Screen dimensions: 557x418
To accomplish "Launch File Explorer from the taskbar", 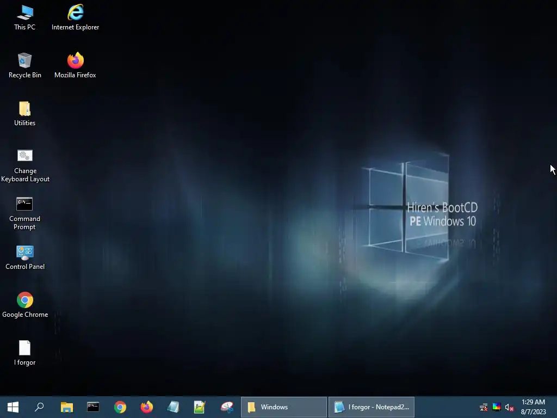I will (67, 407).
